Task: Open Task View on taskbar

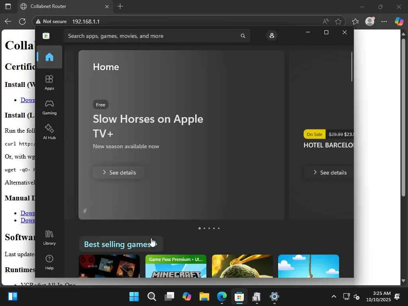Action: pos(169,296)
